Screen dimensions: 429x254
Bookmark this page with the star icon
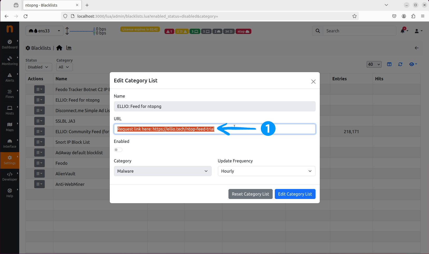[x=354, y=16]
